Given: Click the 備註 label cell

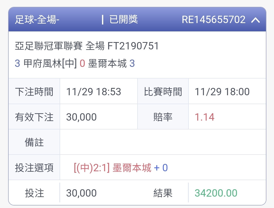Looking at the screenshot, I should click(x=34, y=142).
